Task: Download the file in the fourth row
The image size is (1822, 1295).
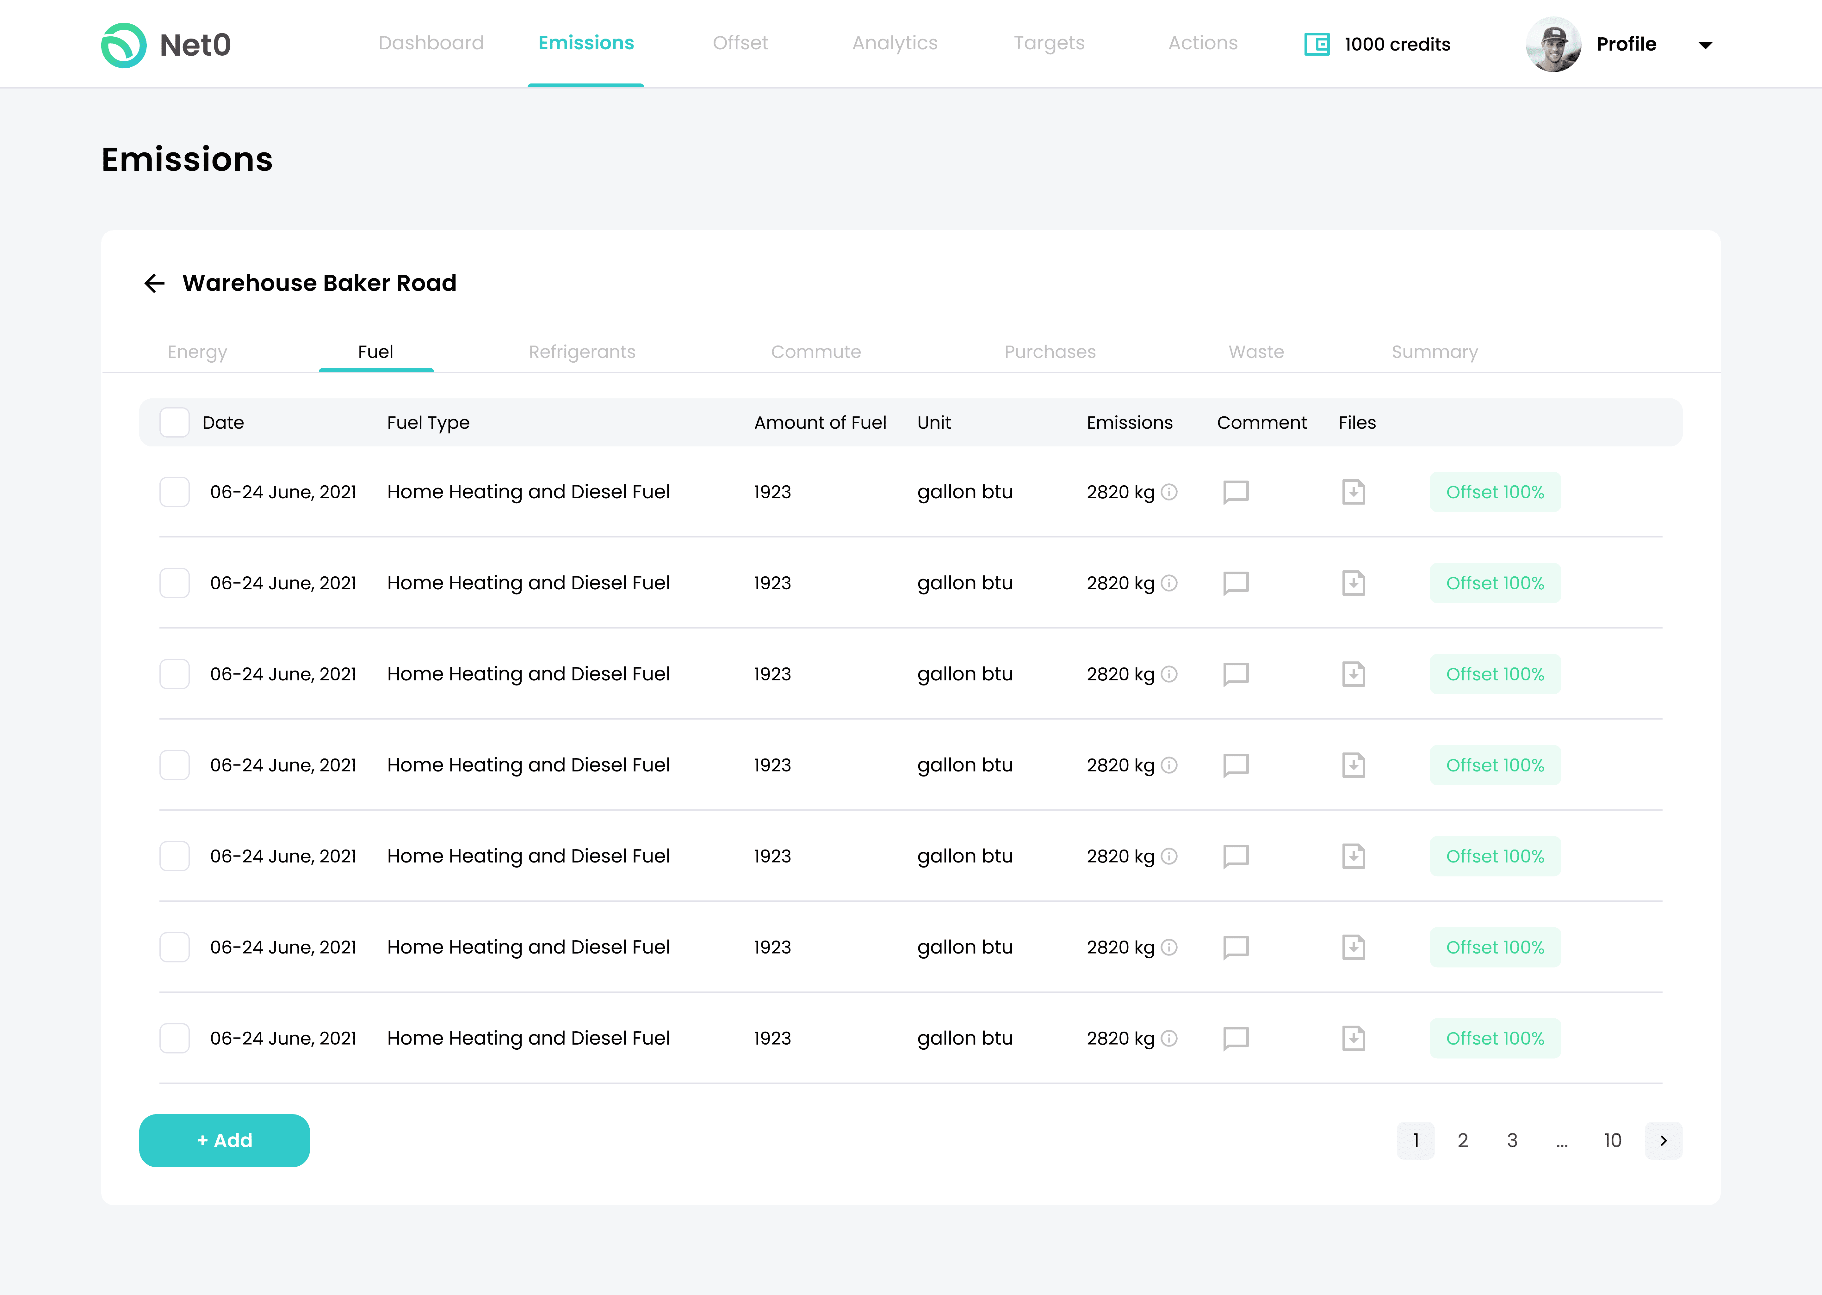Action: tap(1354, 765)
